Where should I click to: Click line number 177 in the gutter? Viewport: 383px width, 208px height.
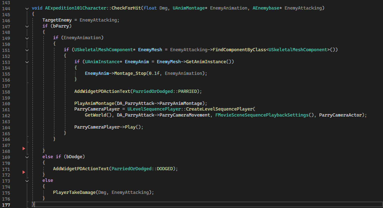[x=6, y=204]
